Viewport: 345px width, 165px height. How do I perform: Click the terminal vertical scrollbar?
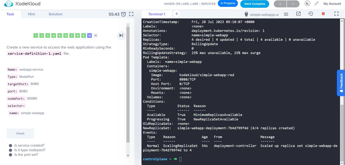click(x=342, y=132)
